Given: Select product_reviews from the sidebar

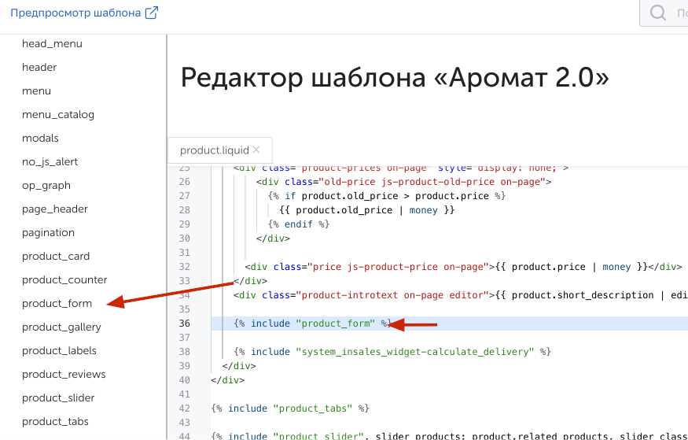Looking at the screenshot, I should click(x=64, y=374).
